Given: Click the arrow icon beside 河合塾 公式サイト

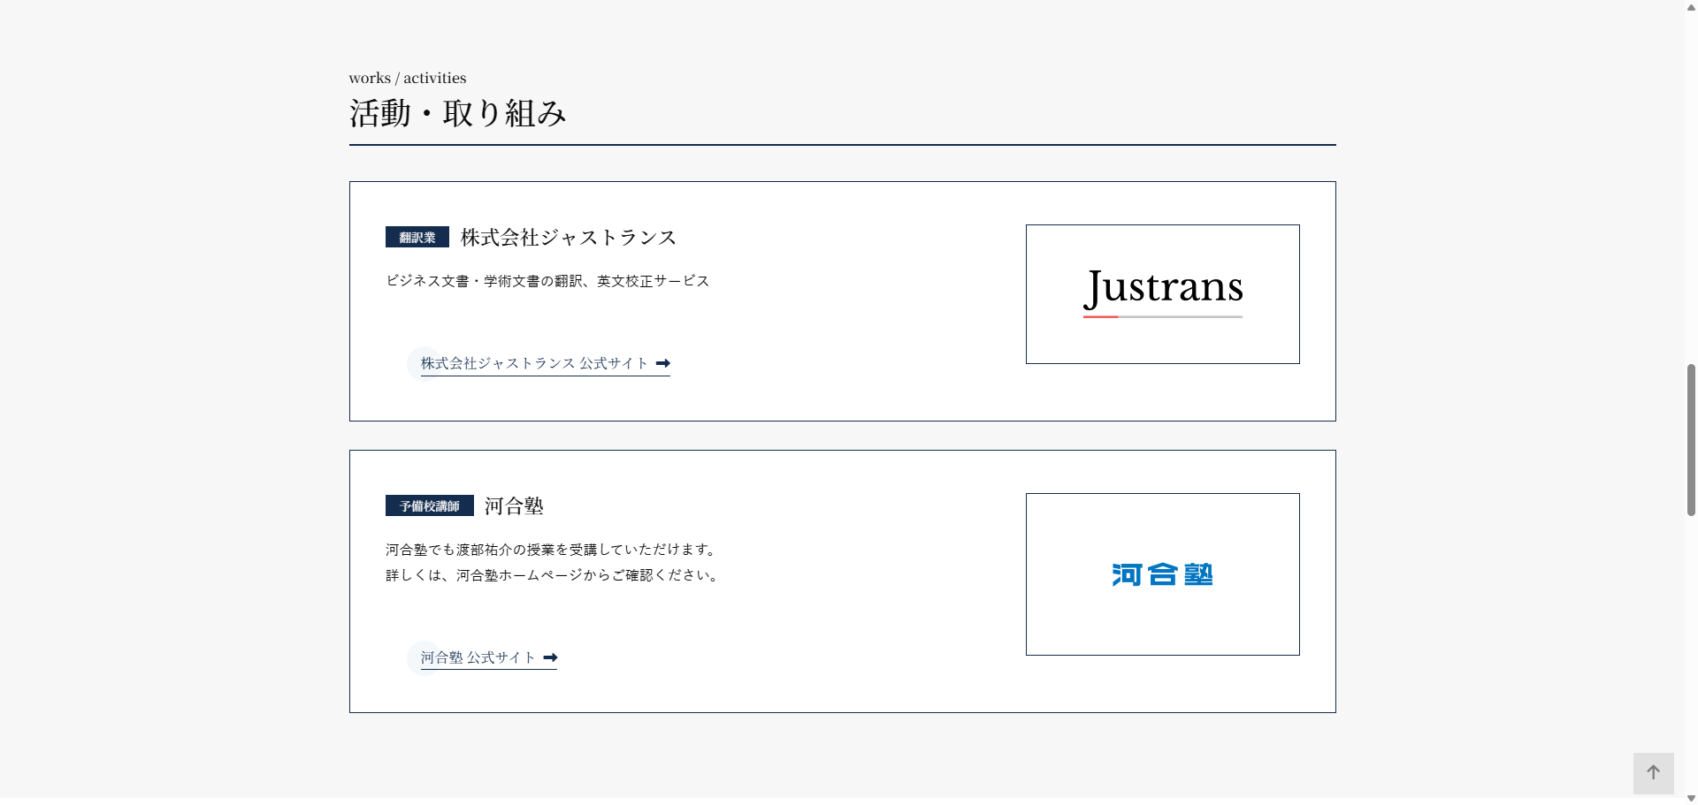Looking at the screenshot, I should [x=550, y=657].
